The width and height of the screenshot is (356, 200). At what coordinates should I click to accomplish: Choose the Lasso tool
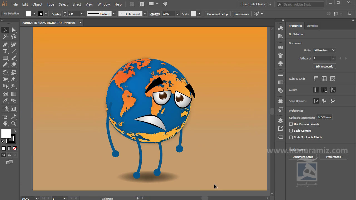click(14, 37)
